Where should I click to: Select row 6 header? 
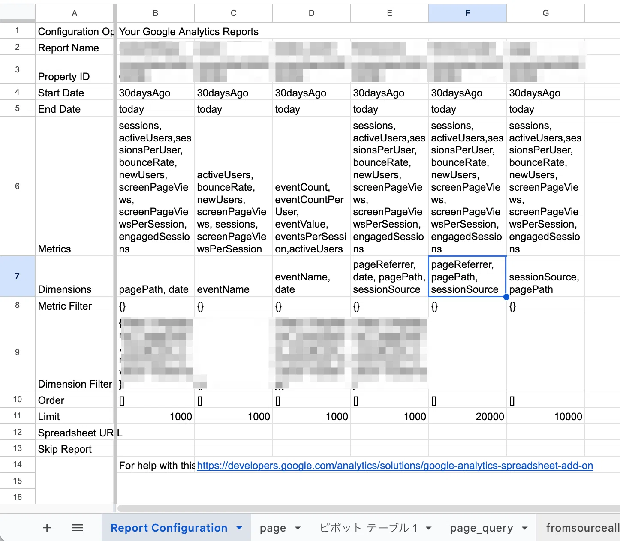[x=18, y=186]
